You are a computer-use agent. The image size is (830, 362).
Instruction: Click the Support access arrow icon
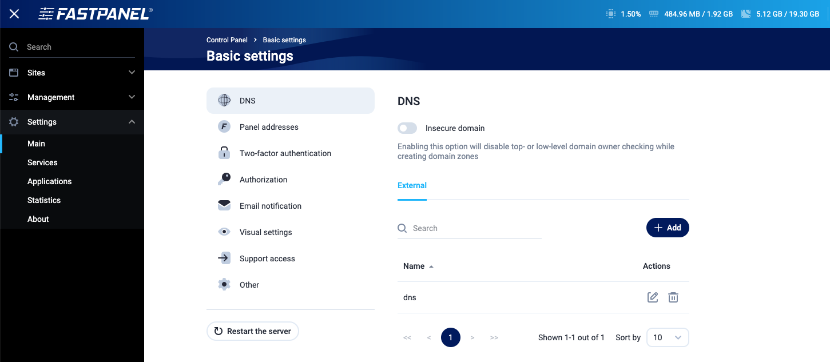click(x=224, y=258)
